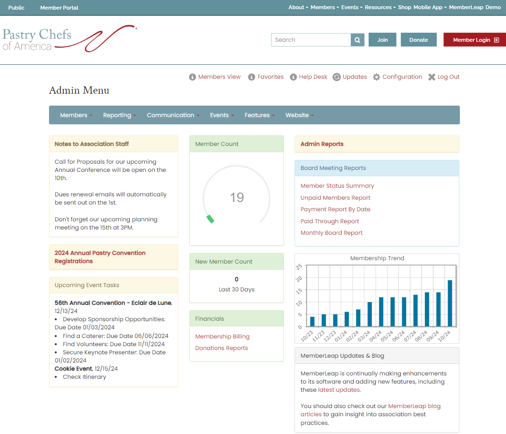The height and width of the screenshot is (434, 506).
Task: Open Paid Through Report
Action: pos(330,221)
